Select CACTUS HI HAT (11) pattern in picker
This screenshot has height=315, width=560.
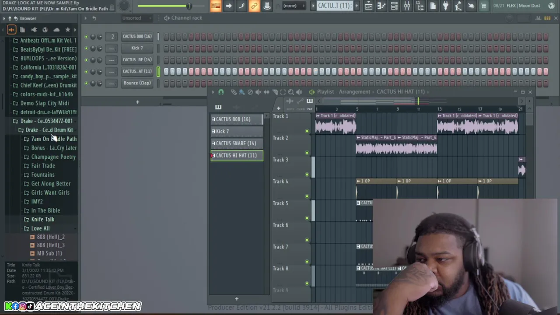[237, 155]
